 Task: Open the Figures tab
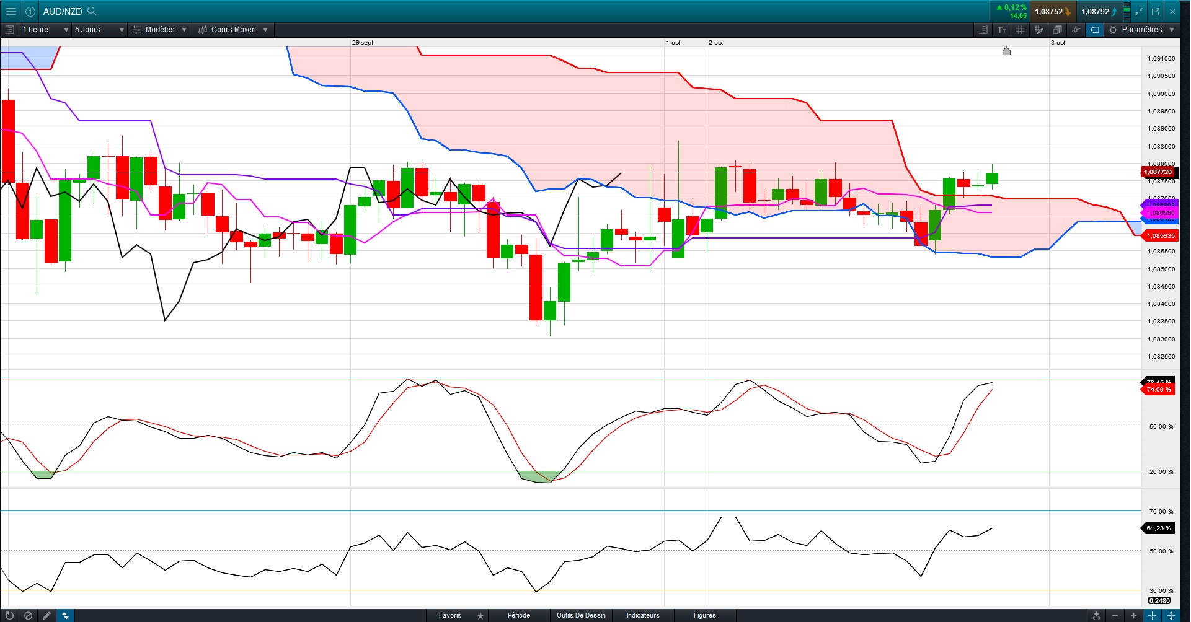click(x=705, y=615)
